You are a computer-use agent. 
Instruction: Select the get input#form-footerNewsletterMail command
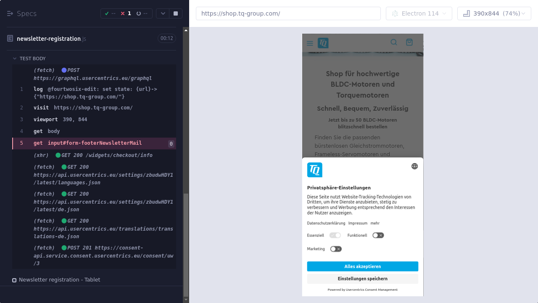click(x=95, y=143)
